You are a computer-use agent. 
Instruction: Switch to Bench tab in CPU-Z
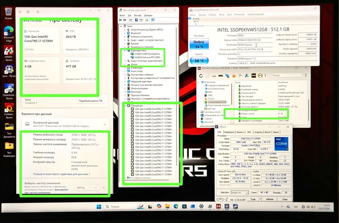pyautogui.click(x=267, y=132)
